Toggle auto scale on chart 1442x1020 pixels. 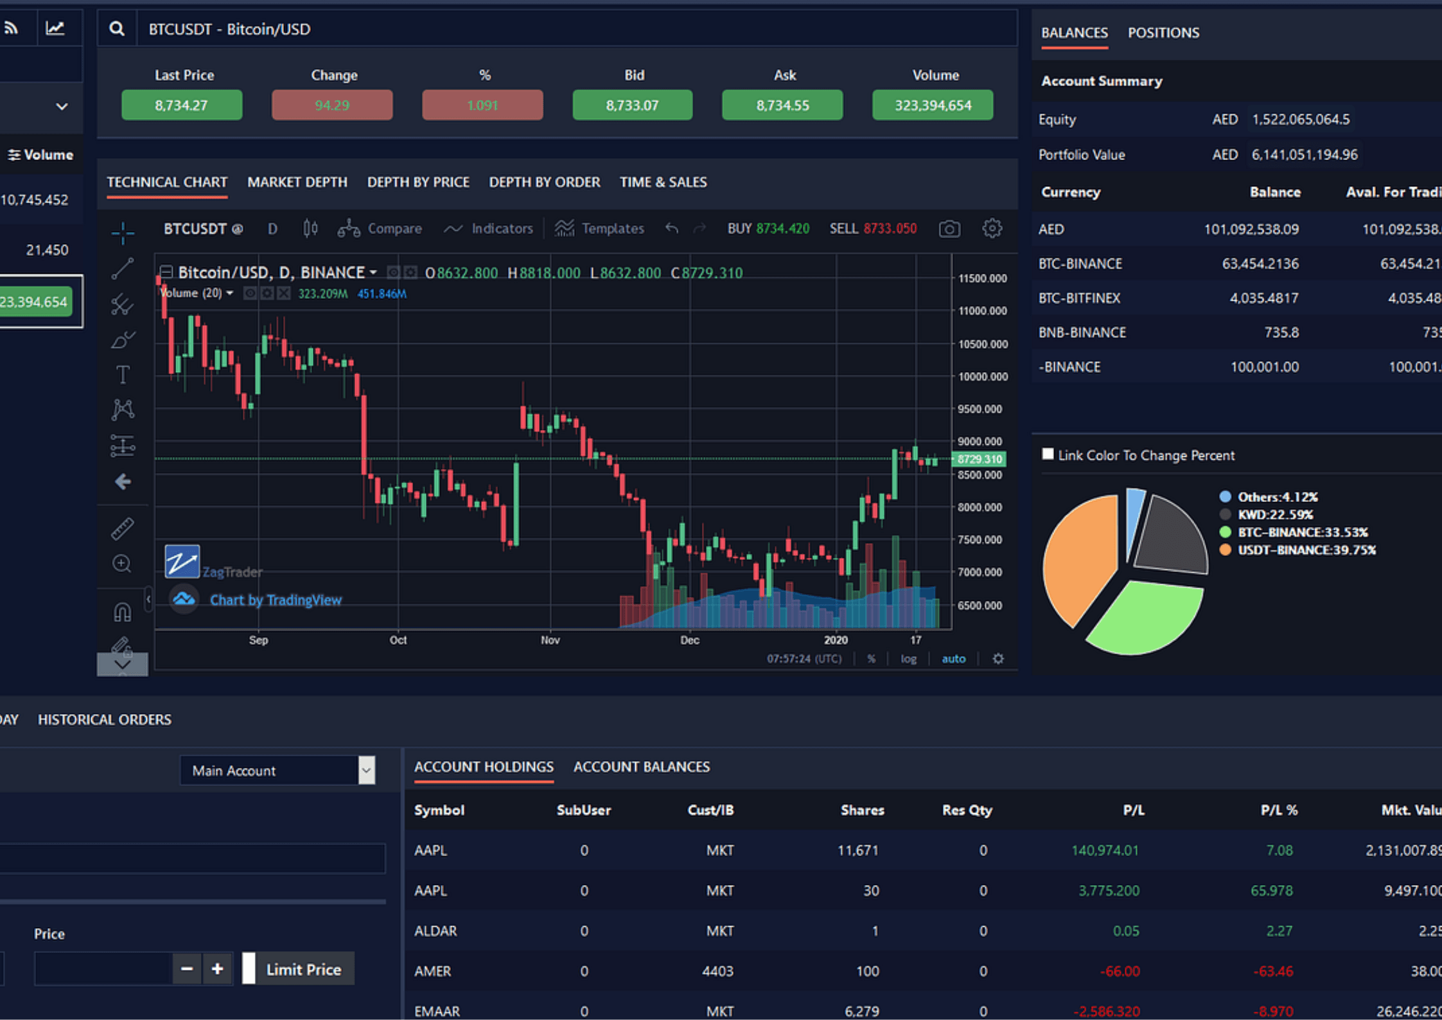point(954,659)
